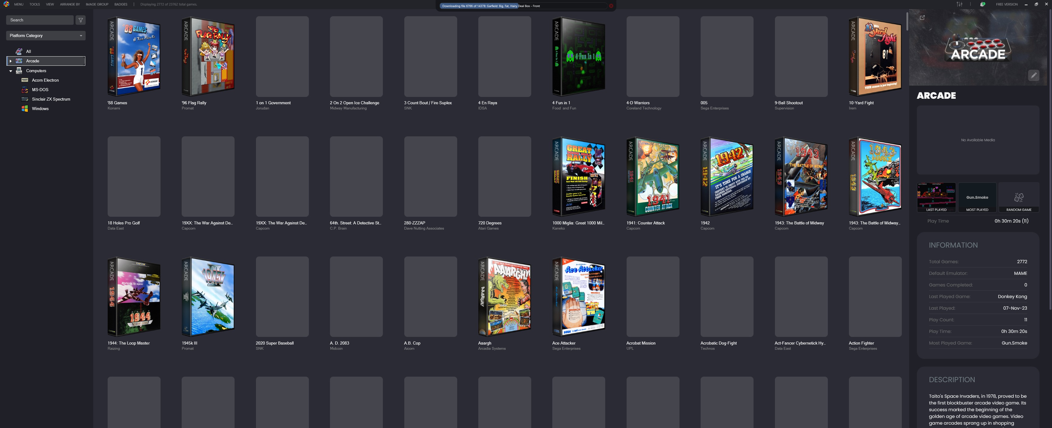Pick a Random Game dice icon

coord(1018,198)
